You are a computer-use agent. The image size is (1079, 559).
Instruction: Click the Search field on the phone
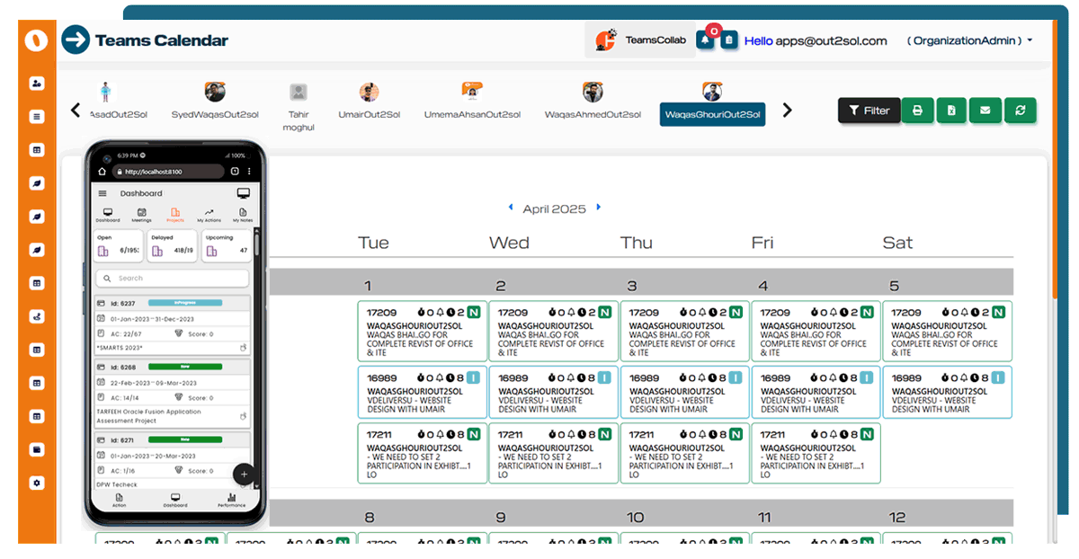pyautogui.click(x=172, y=279)
